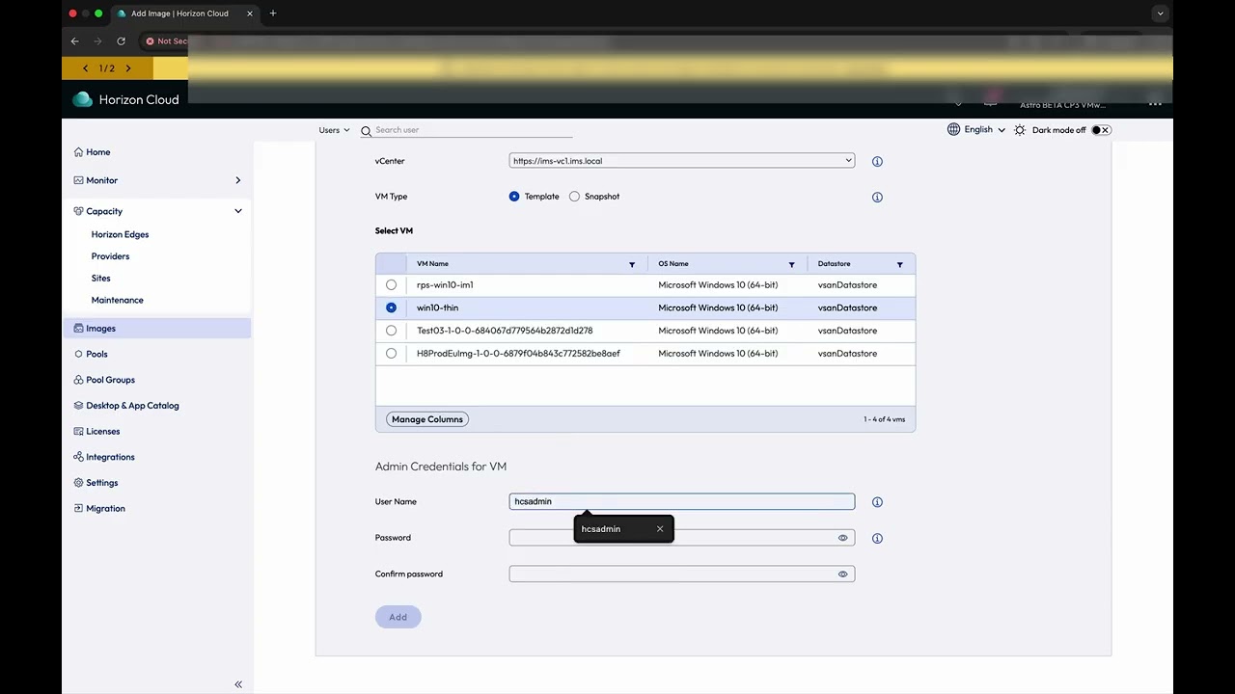Click the Password info icon
This screenshot has height=694, width=1235.
[877, 539]
